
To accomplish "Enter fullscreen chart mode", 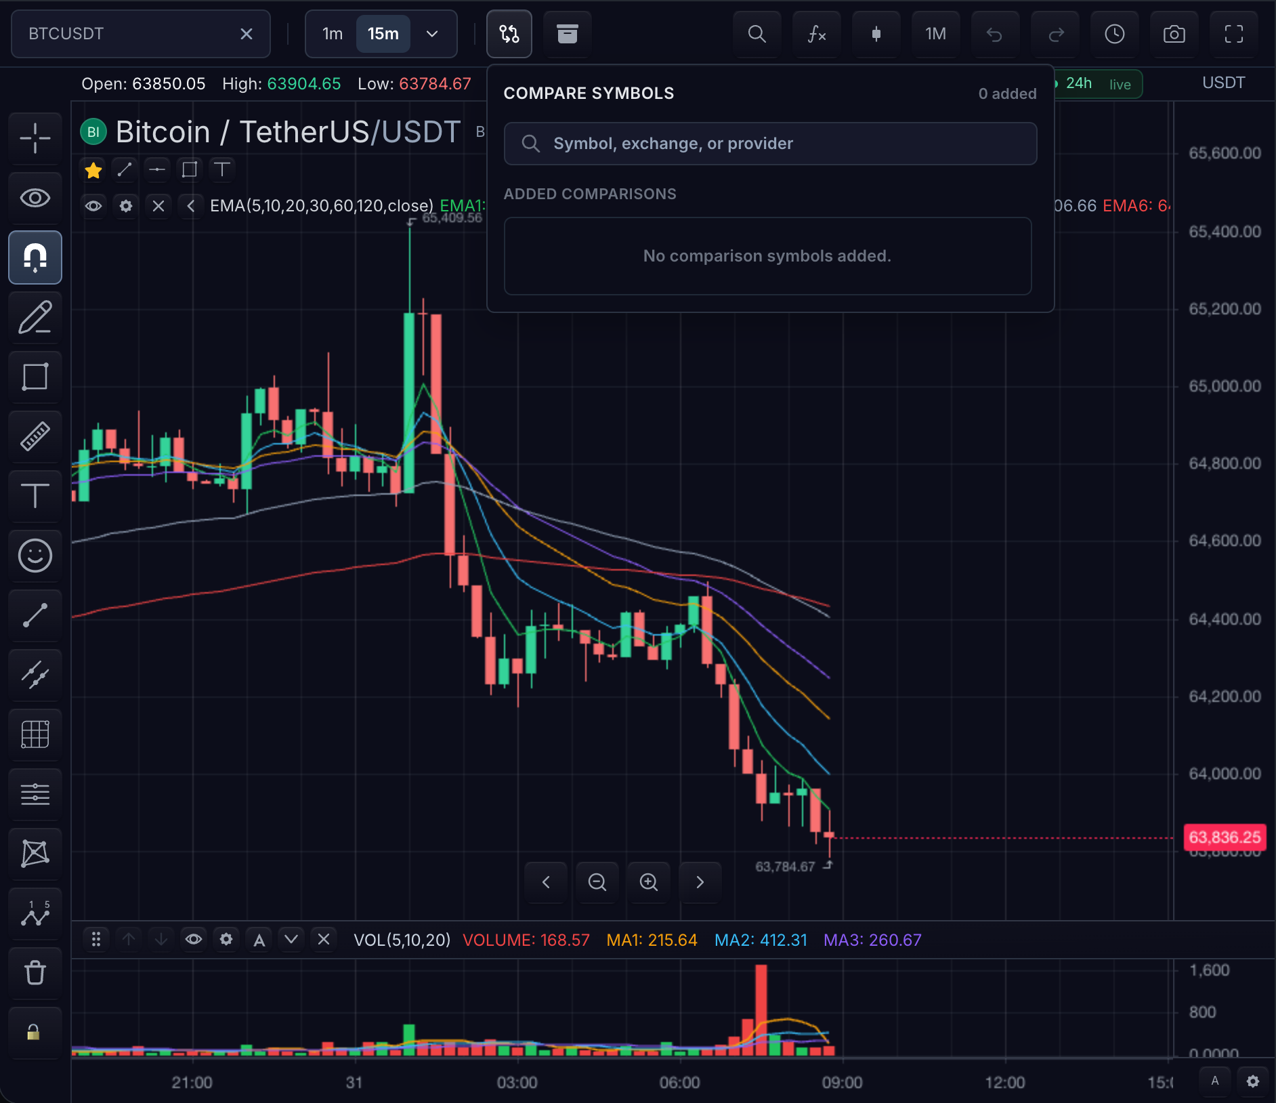I will point(1234,34).
